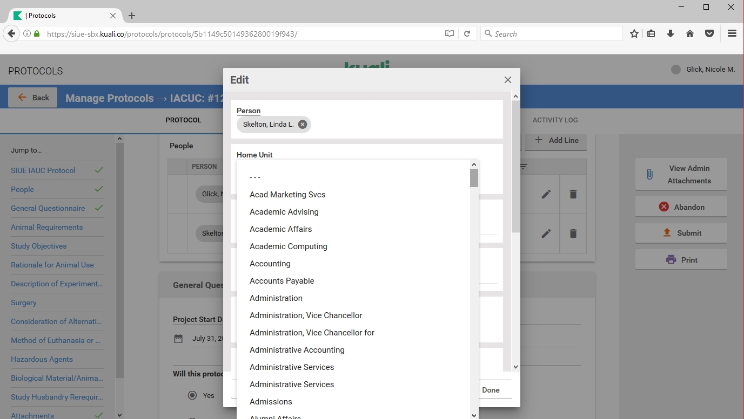Screen dimensions: 744x419
Task: Remove Skelton, Linda L. person chip
Action: click(x=303, y=125)
